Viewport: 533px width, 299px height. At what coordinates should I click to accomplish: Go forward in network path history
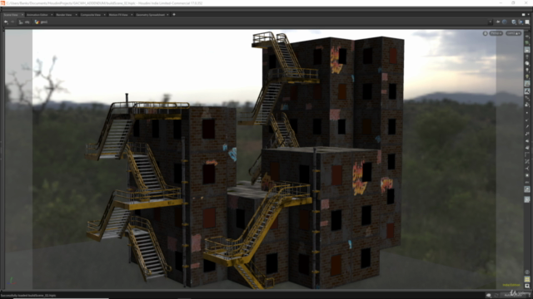coord(12,22)
